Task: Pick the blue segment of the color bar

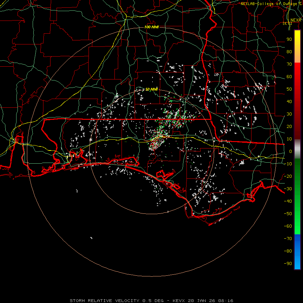Action: [297, 251]
